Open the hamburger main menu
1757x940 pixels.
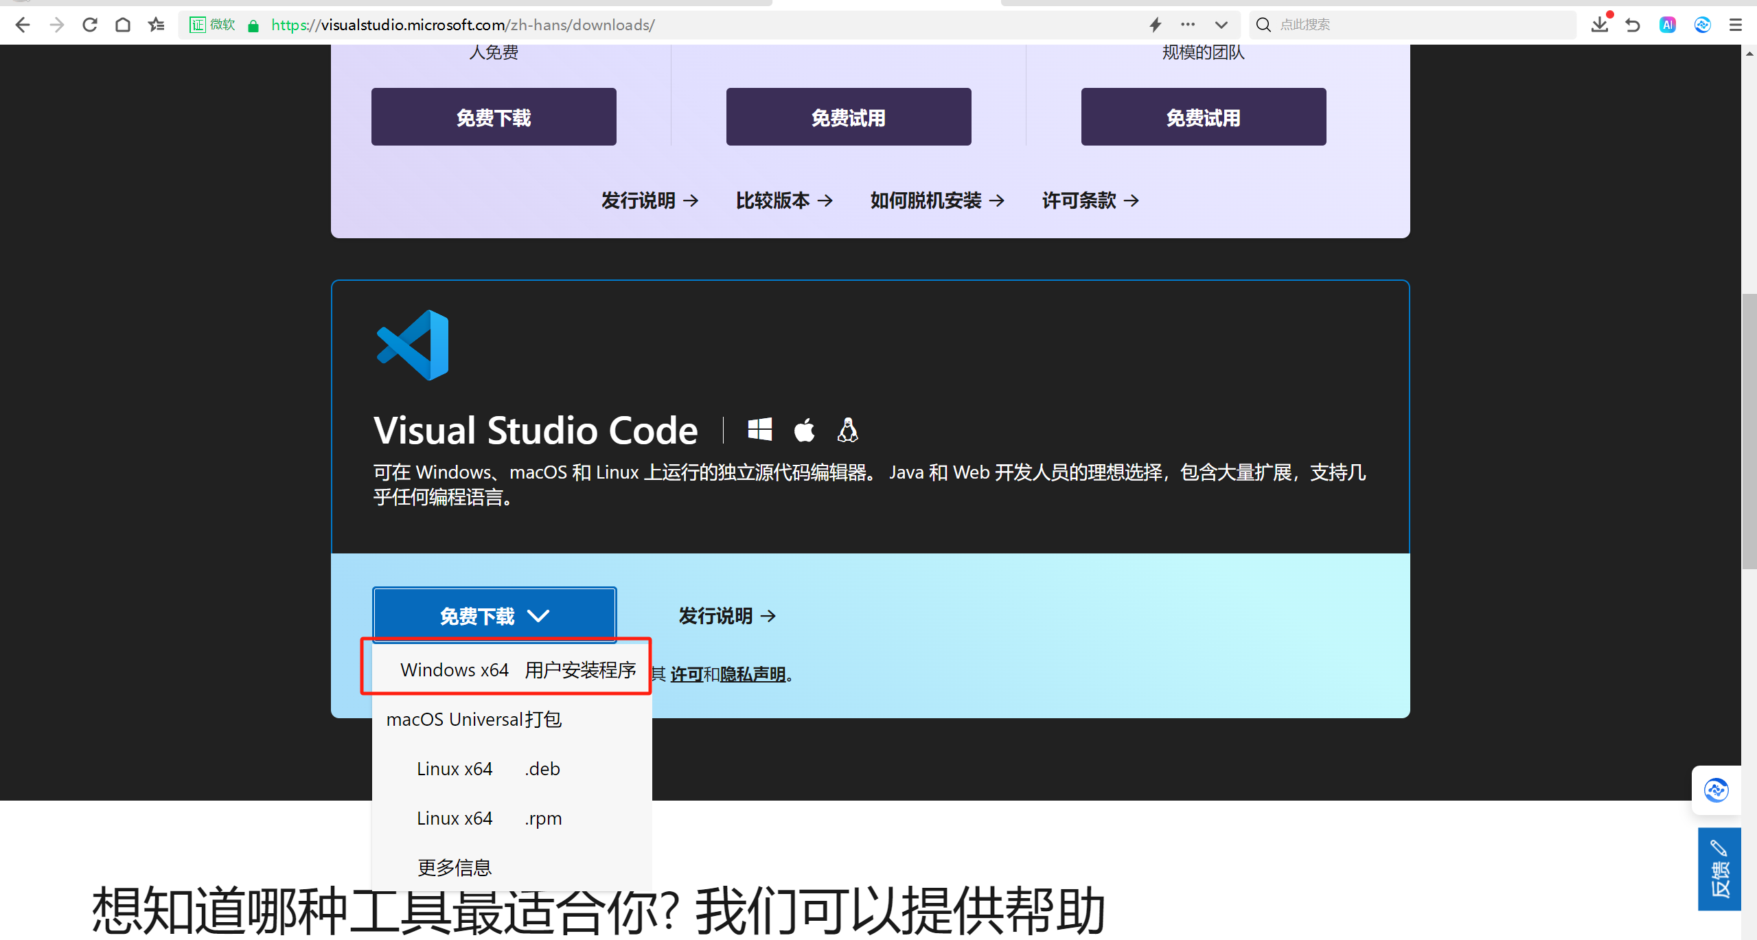point(1736,25)
